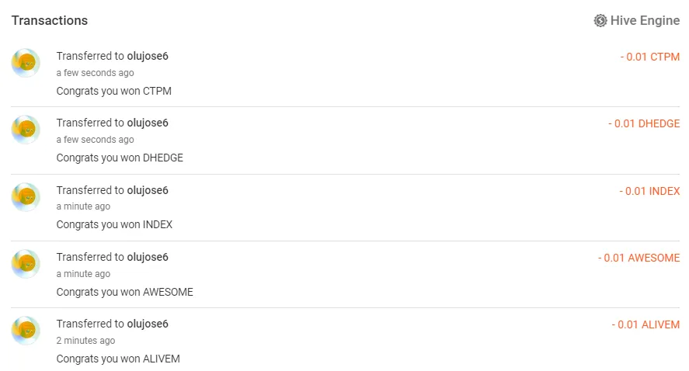This screenshot has width=689, height=371.
Task: Click the - 0.01 DHEDGE amount
Action: click(x=644, y=123)
